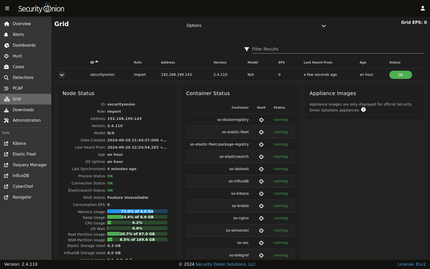Sort grid by Age column header
The image size is (430, 269).
pyautogui.click(x=363, y=63)
